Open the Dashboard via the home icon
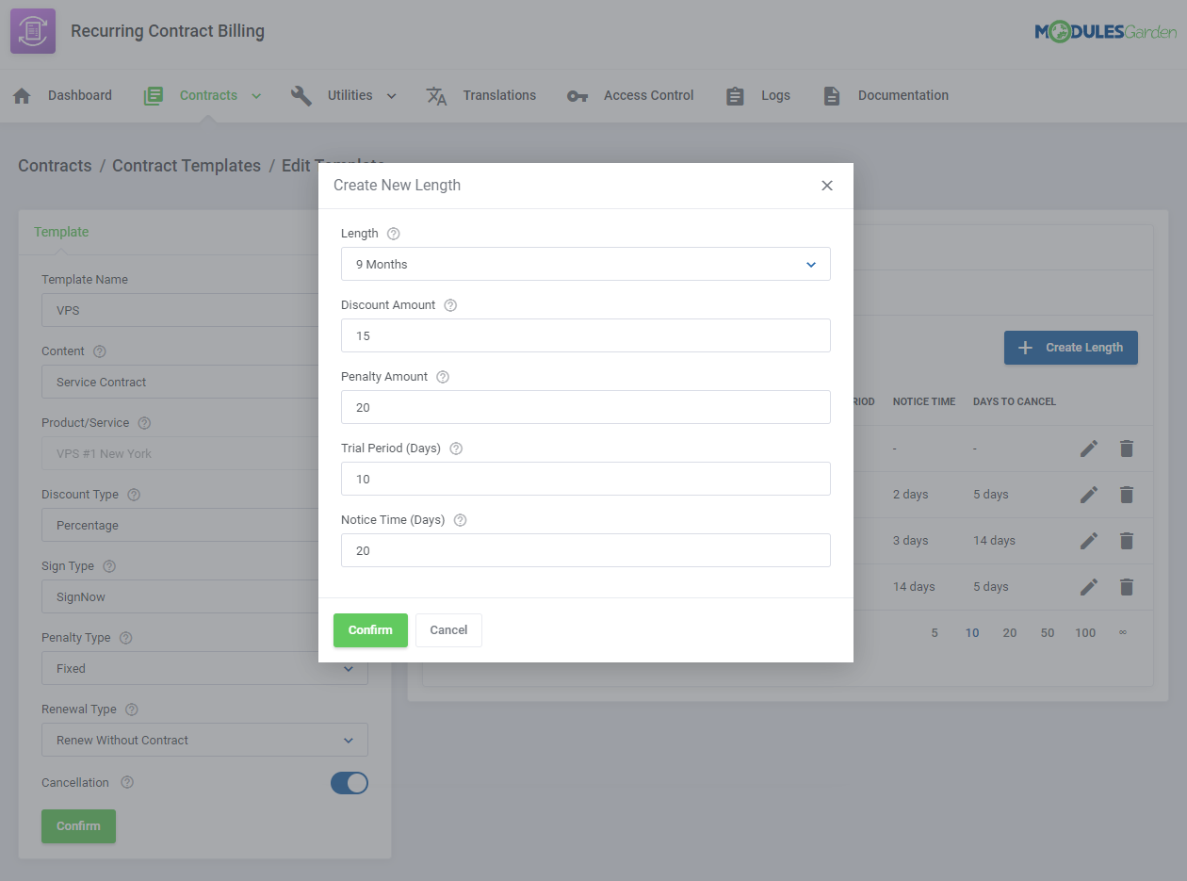Screen dimensions: 1187x881 [x=23, y=94]
